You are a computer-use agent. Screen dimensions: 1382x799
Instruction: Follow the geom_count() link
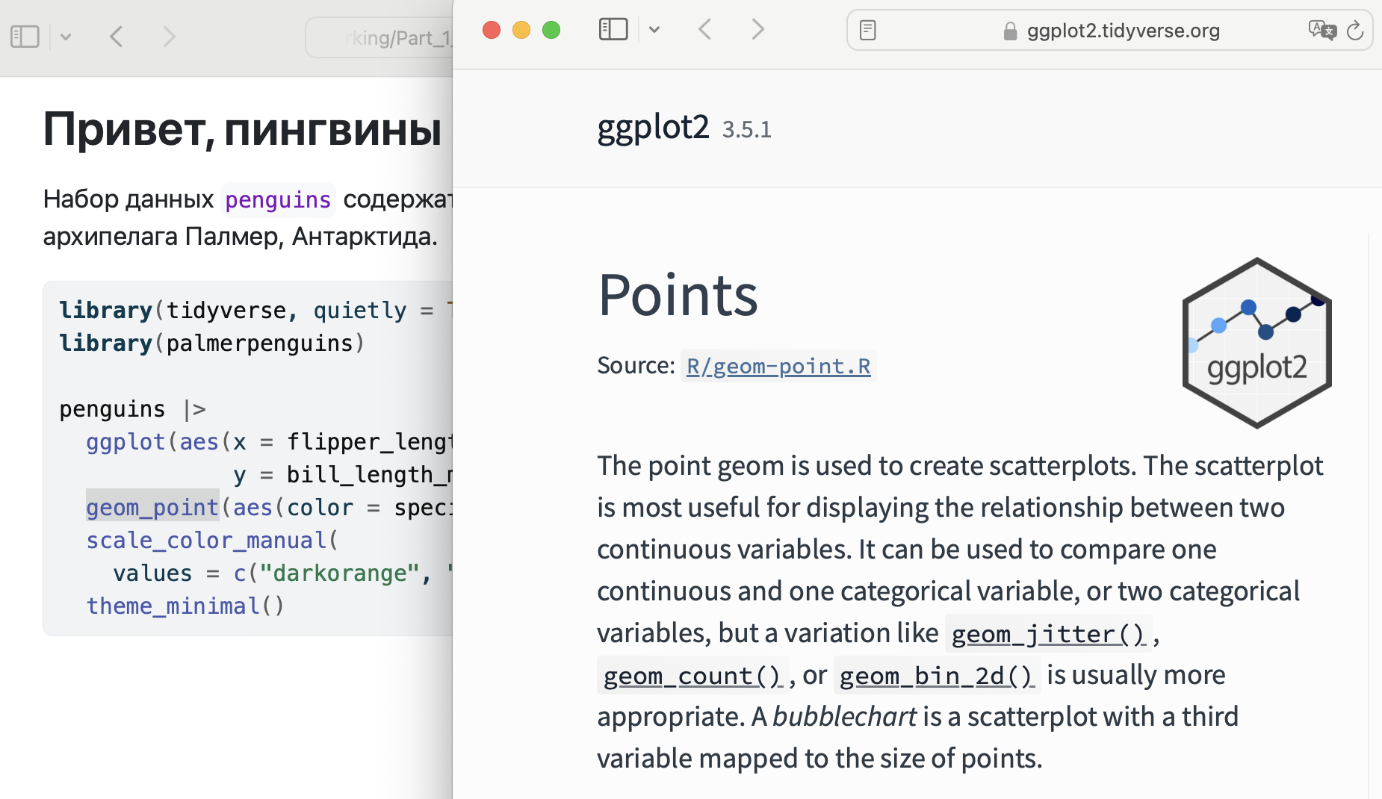692,676
